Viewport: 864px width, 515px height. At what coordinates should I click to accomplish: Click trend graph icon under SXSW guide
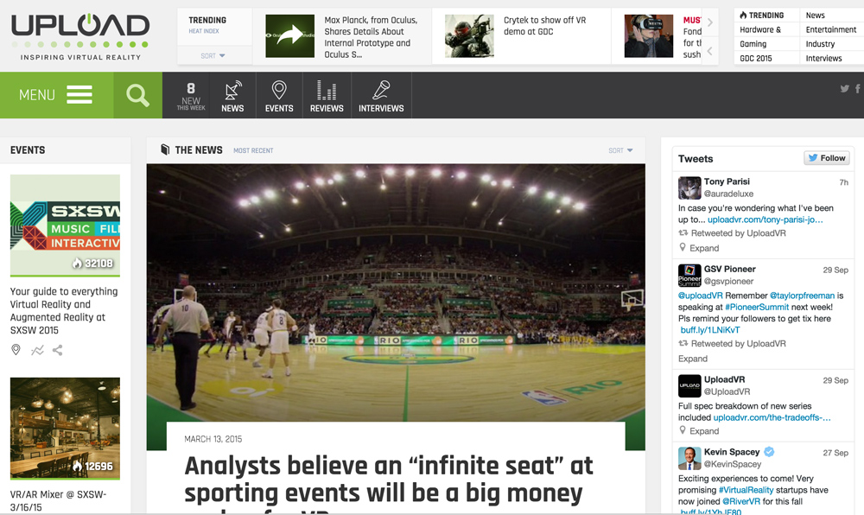(x=37, y=350)
